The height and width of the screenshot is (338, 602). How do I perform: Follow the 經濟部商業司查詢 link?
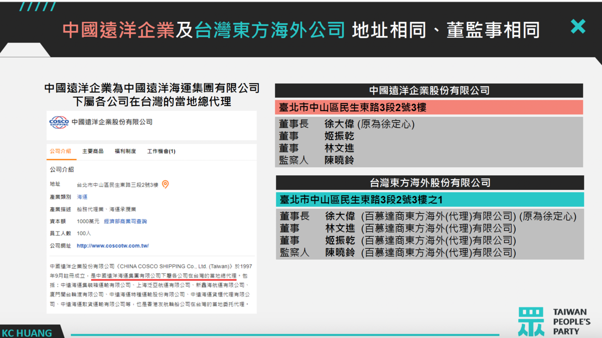click(125, 221)
